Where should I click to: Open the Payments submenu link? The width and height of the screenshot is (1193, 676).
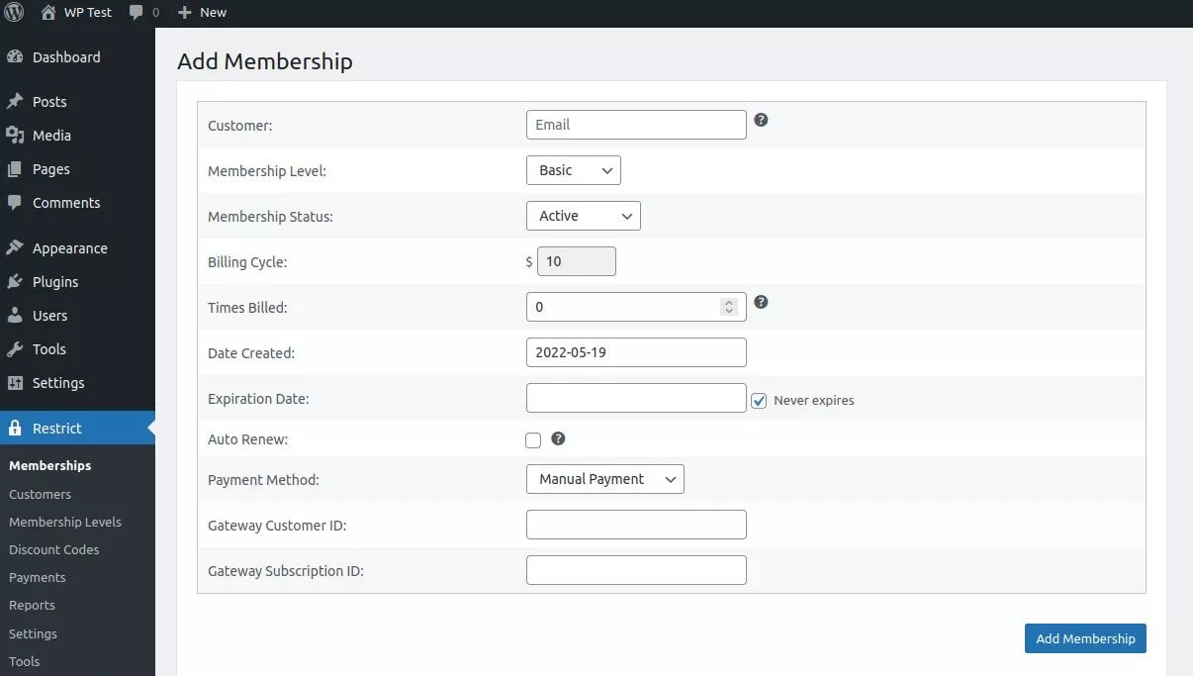coord(38,577)
